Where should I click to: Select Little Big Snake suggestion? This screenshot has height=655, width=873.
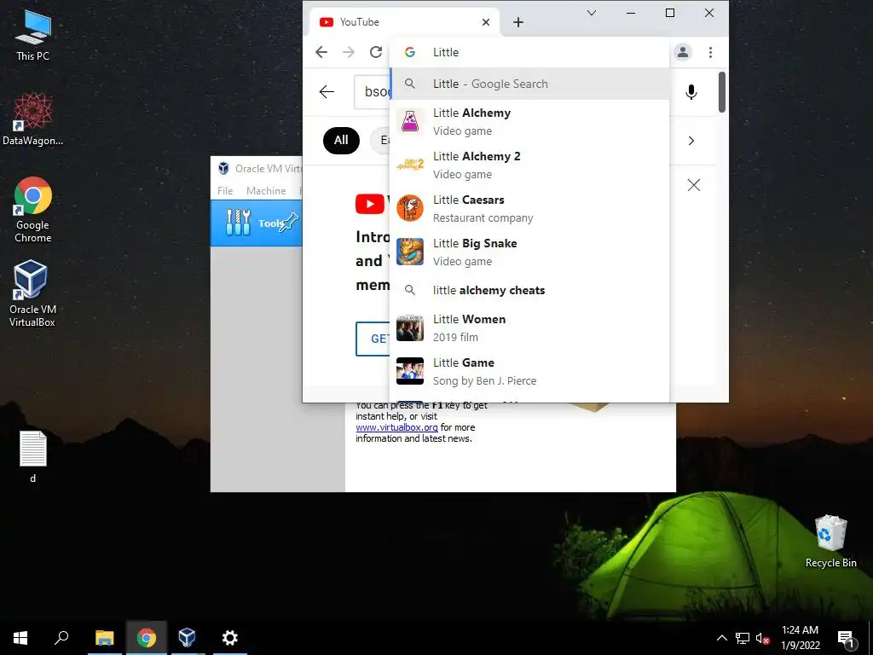point(529,252)
